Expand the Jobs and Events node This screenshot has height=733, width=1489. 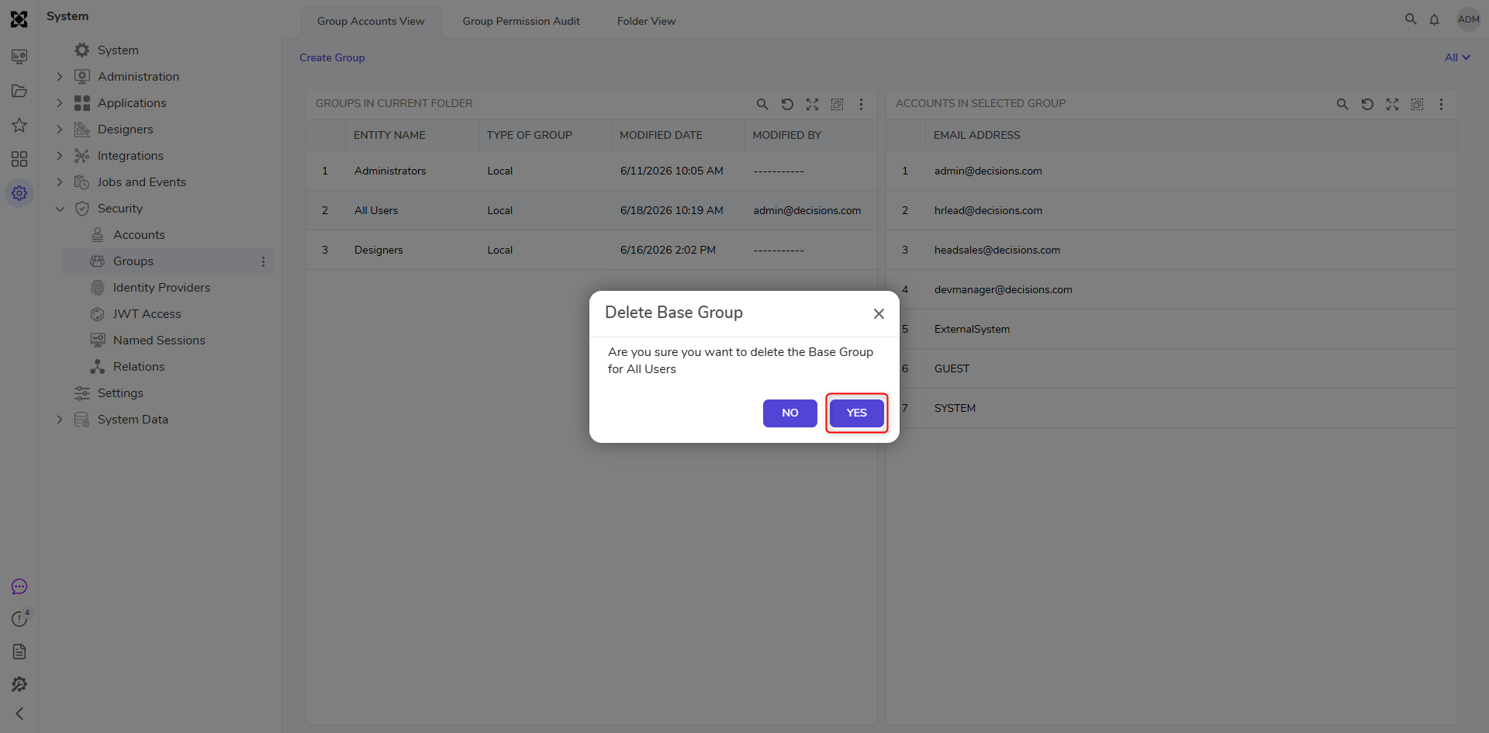click(x=60, y=182)
